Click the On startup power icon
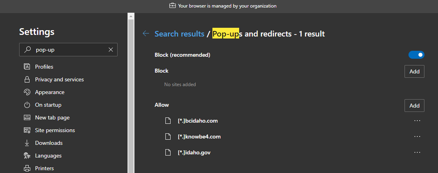Image resolution: width=438 pixels, height=173 pixels. click(x=27, y=105)
